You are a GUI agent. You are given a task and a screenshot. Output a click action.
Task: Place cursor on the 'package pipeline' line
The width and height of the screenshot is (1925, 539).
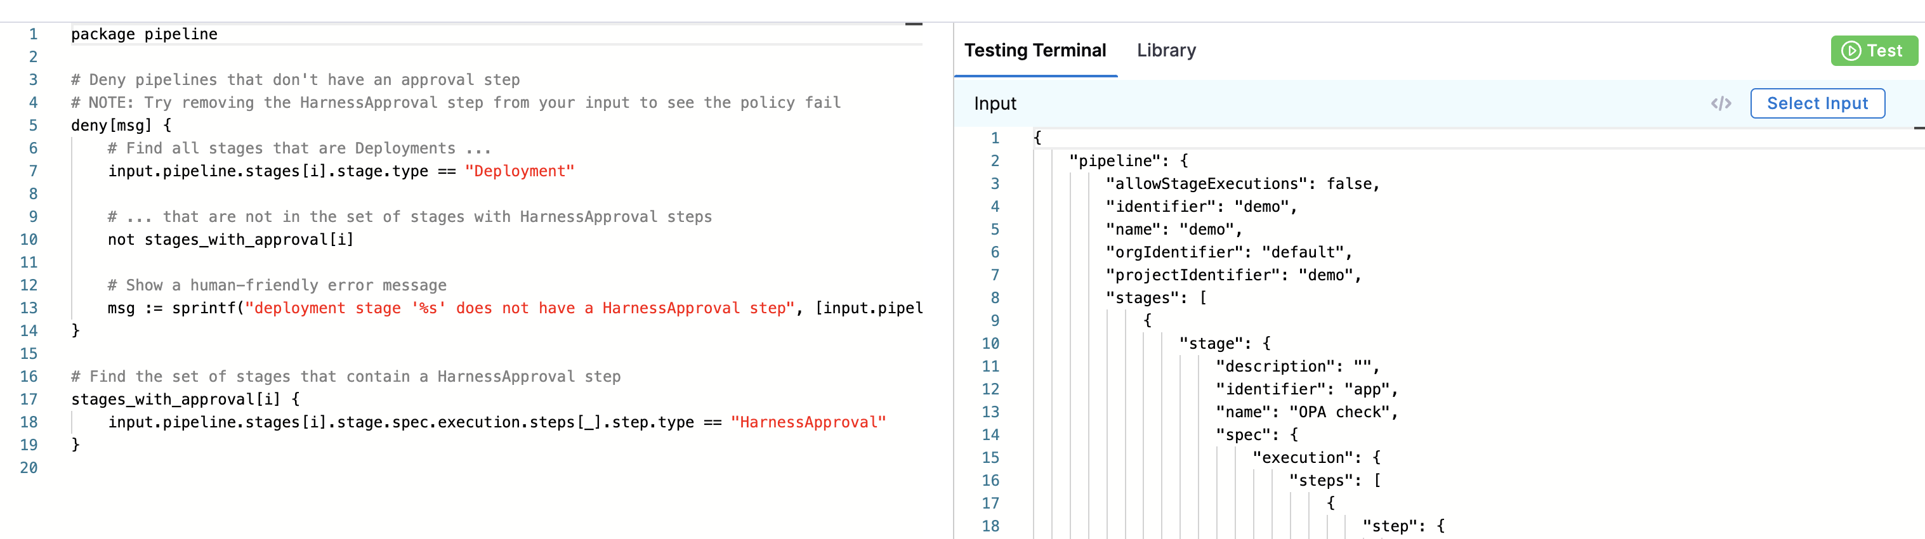(x=144, y=34)
